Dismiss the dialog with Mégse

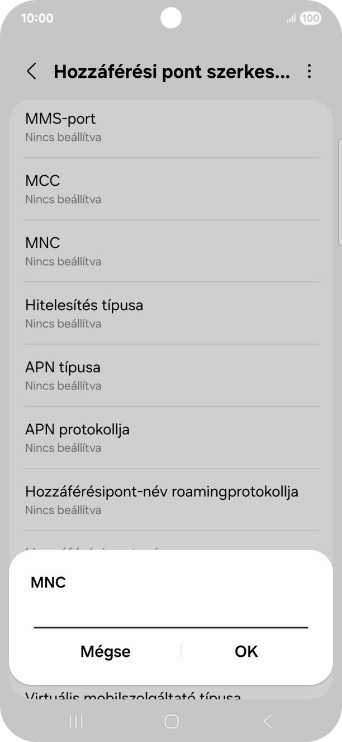click(105, 651)
